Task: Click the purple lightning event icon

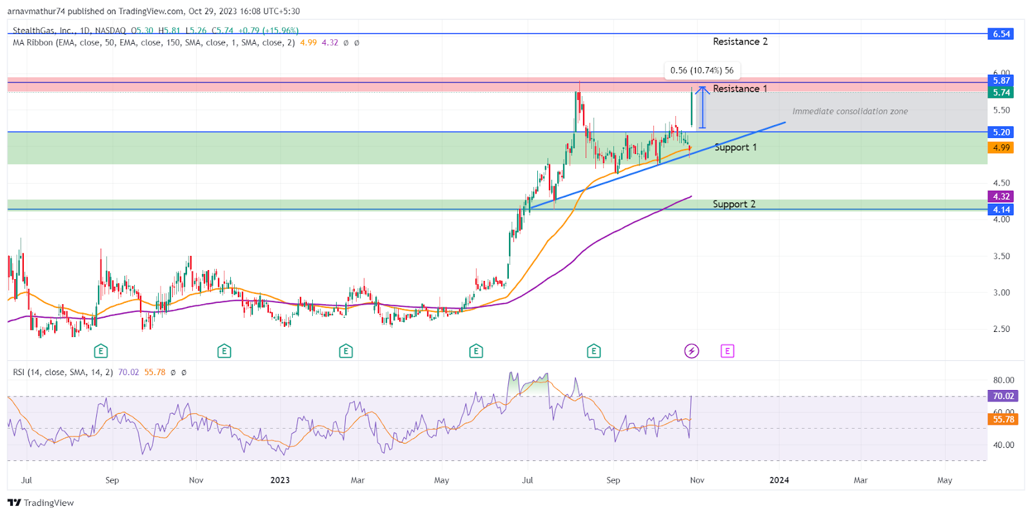Action: [x=691, y=351]
